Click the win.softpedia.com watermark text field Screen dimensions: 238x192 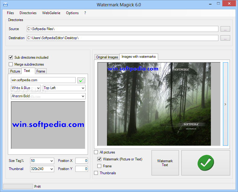tap(43, 80)
